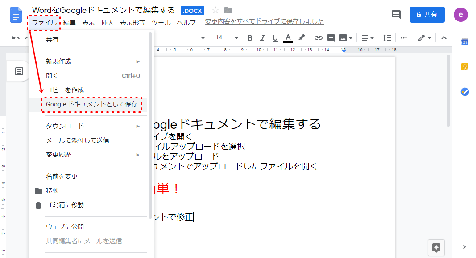Star this document
The width and height of the screenshot is (476, 258).
tap(215, 10)
